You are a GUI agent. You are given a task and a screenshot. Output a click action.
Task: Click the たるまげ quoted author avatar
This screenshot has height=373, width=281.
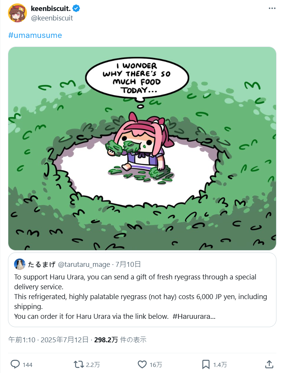(20, 264)
